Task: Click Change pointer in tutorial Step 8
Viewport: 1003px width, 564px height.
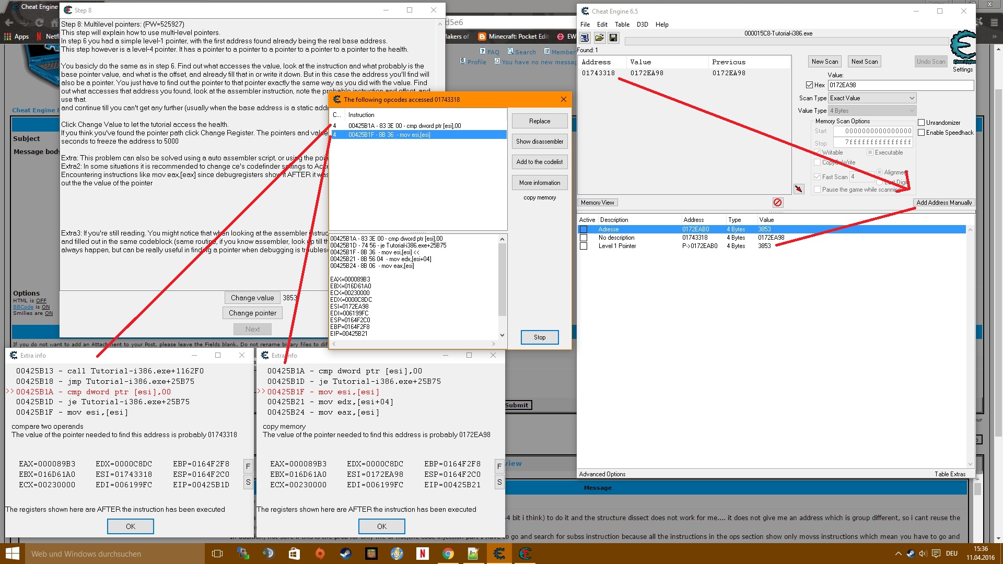Action: [x=252, y=313]
